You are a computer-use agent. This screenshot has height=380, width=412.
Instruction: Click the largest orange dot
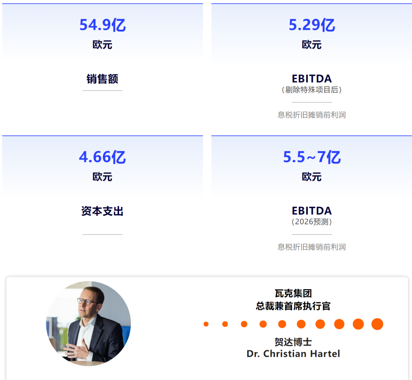377,324
